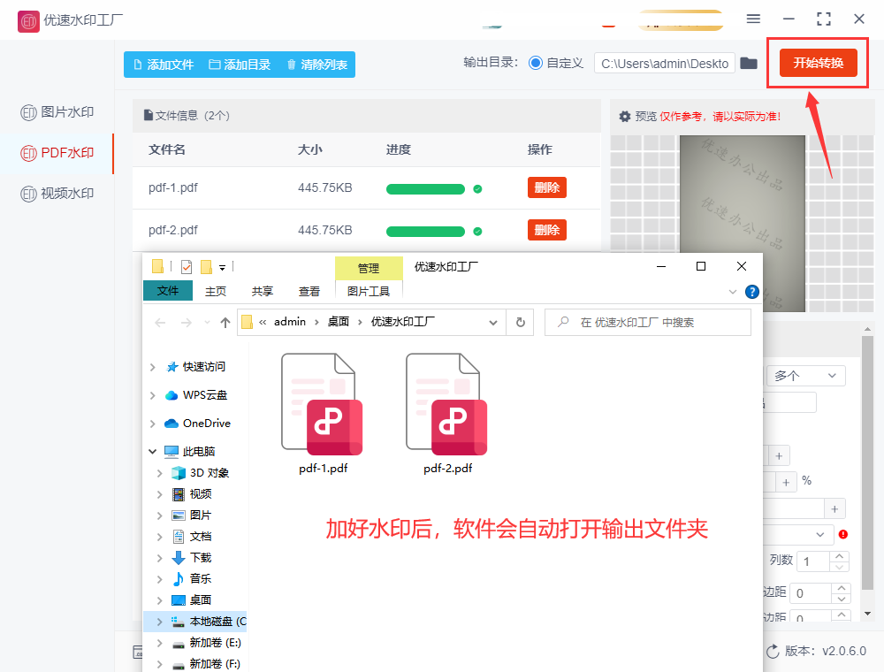Click the Explorer refresh button
Screen dimensions: 884x672
521,323
